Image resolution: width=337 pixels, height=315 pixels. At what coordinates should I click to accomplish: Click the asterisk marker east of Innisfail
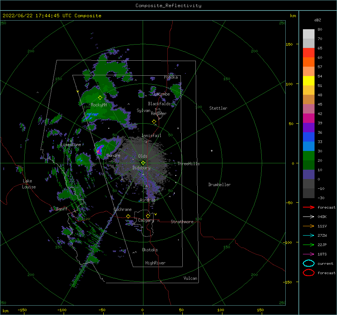(x=178, y=128)
